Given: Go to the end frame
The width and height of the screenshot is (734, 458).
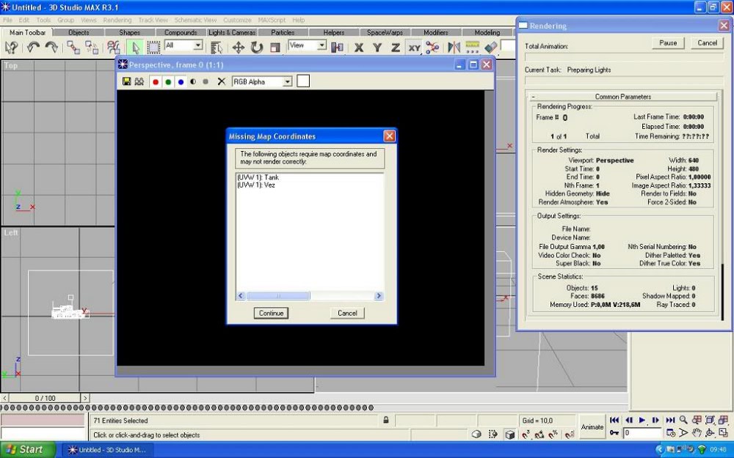Looking at the screenshot, I should (x=670, y=420).
